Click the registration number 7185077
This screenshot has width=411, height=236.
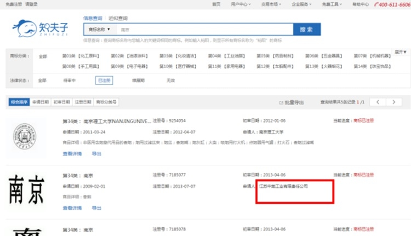point(177,175)
